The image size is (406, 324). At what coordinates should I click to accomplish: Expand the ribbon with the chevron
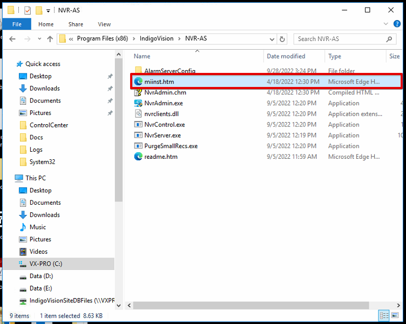[386, 24]
